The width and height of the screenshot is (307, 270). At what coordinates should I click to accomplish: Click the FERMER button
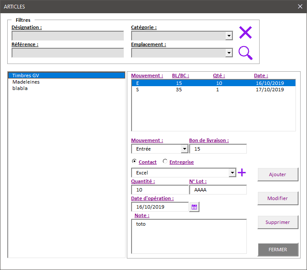[278, 250]
